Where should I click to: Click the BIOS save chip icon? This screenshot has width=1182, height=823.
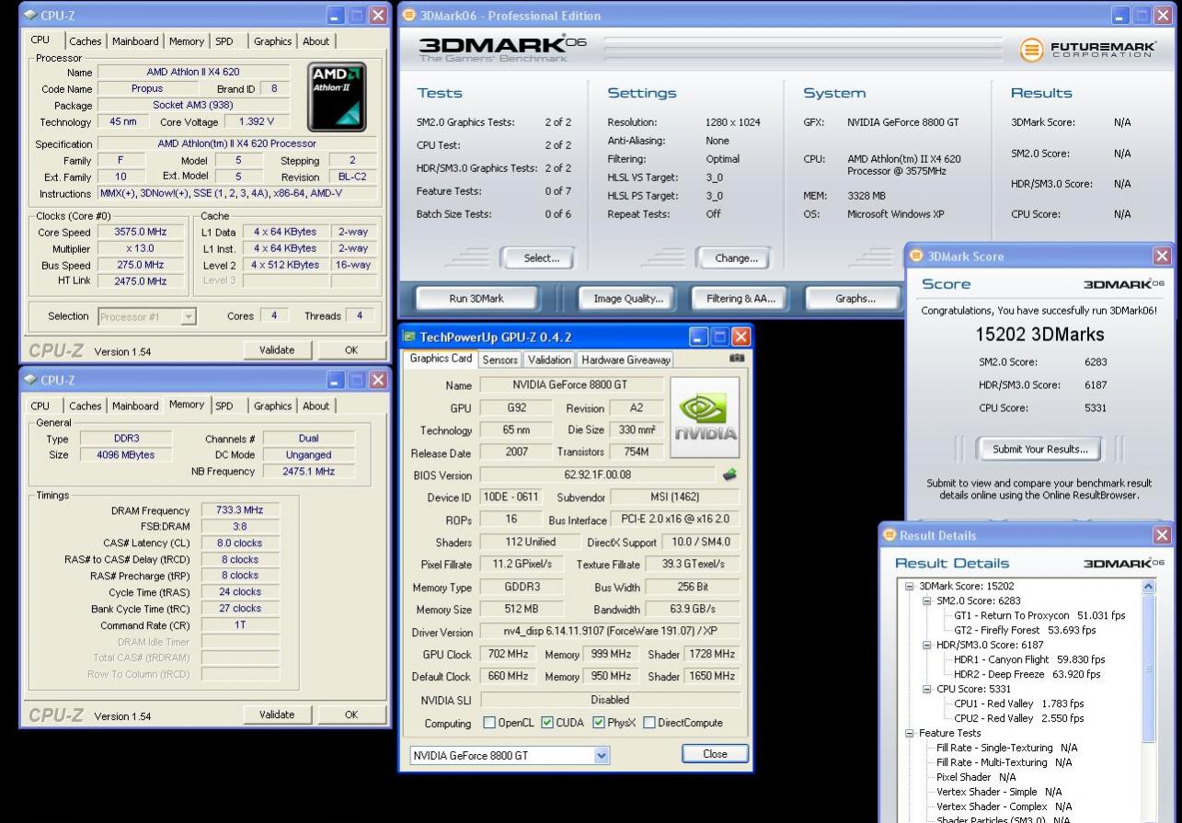pyautogui.click(x=730, y=475)
